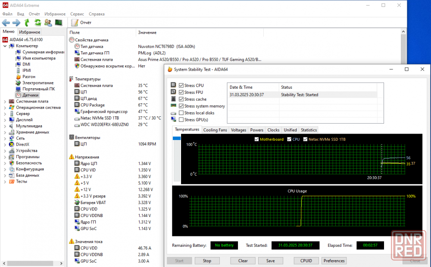Switch to the Voltages tab
The width and height of the screenshot is (431, 267).
238,130
